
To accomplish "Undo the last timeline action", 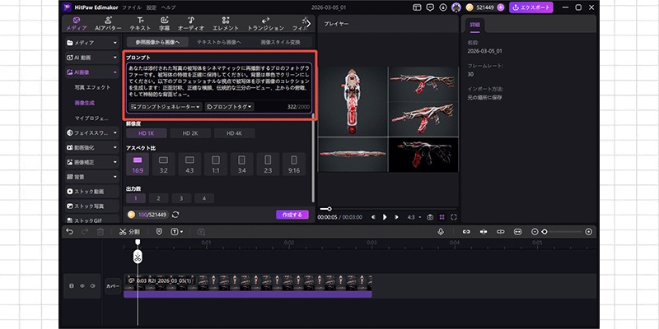I will (x=70, y=232).
